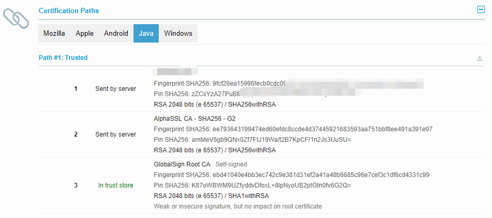Click the Self-signed label
The height and width of the screenshot is (218, 492).
pos(231,164)
